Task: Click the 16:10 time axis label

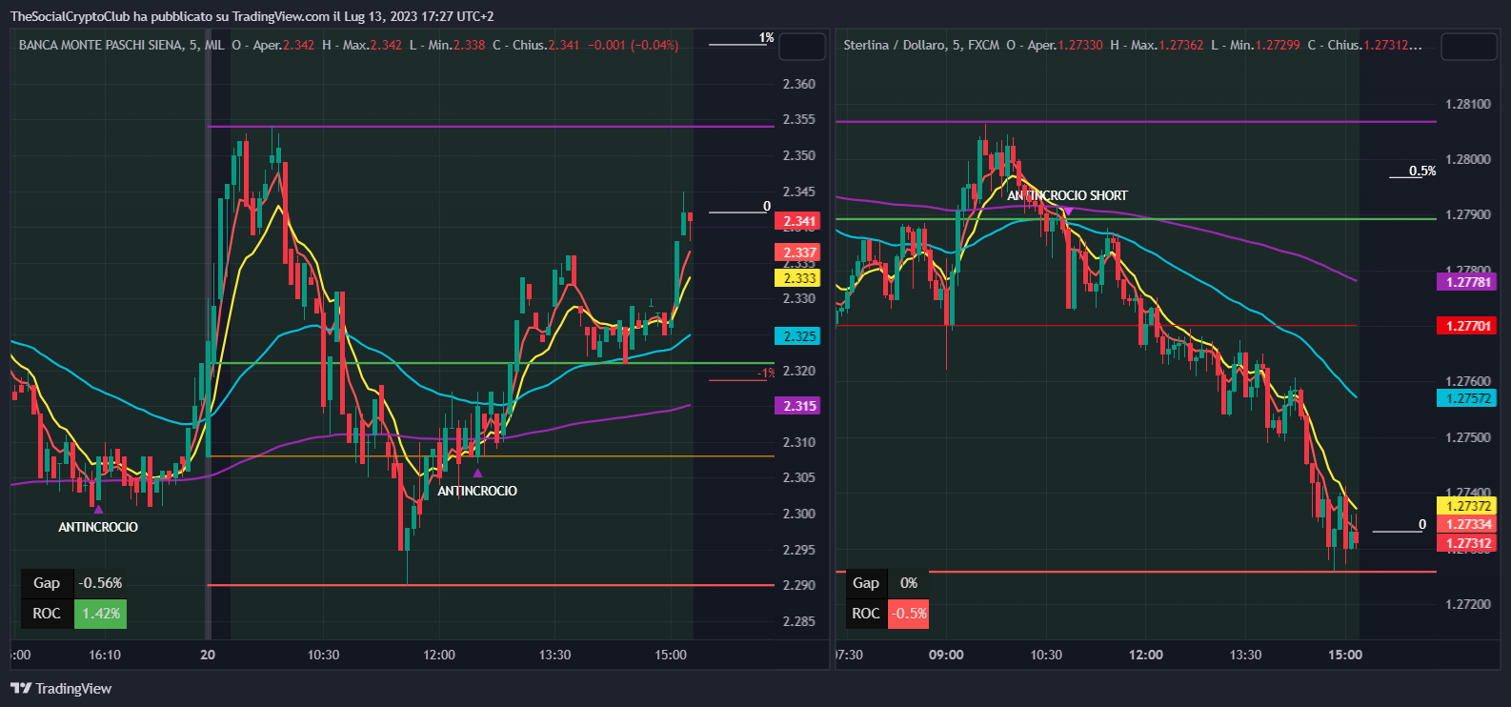Action: point(105,655)
